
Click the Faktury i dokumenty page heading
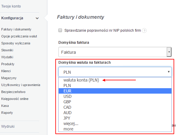[81, 17]
